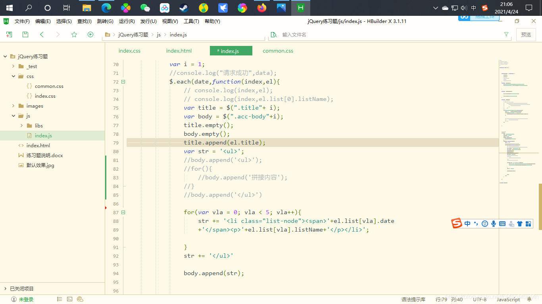Toggle 中 input indicator in system tray
Image resolution: width=542 pixels, height=304 pixels.
pos(474,8)
